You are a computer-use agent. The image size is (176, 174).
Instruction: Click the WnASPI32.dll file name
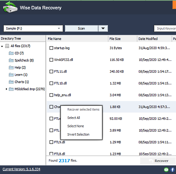(x=64, y=60)
